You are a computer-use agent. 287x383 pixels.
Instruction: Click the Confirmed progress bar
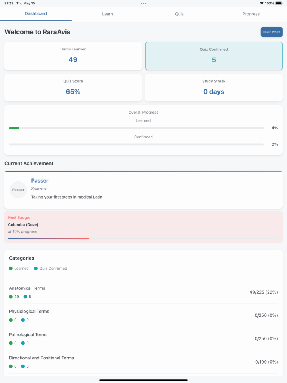tap(136, 145)
